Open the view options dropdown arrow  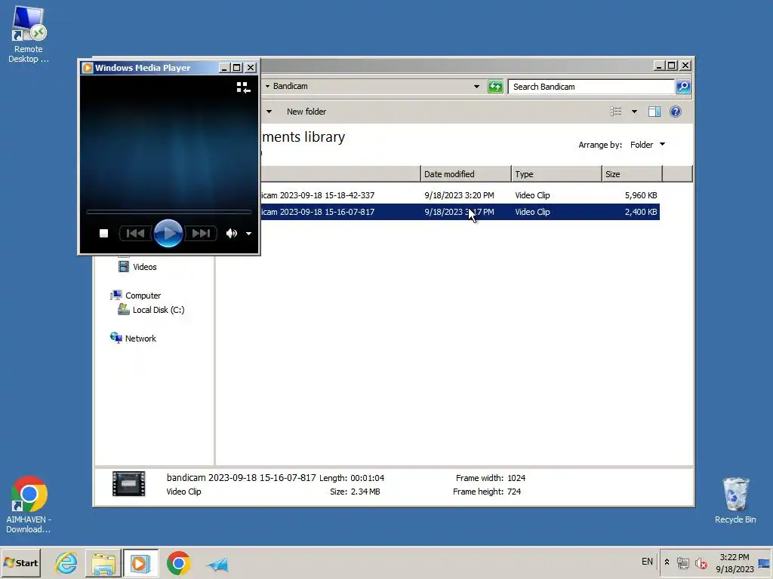tap(634, 112)
